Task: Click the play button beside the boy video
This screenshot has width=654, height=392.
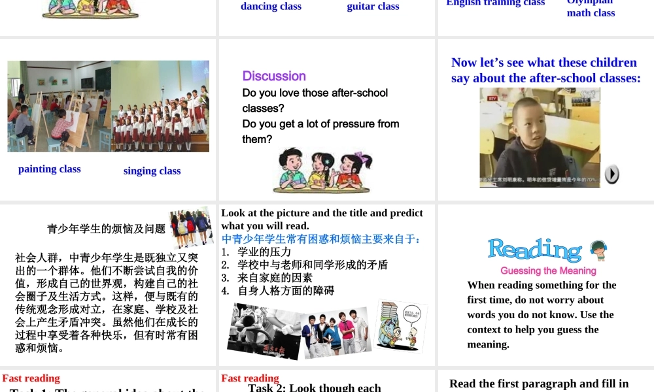Action: tap(612, 174)
